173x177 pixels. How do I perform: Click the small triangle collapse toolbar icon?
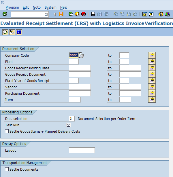click(54, 14)
